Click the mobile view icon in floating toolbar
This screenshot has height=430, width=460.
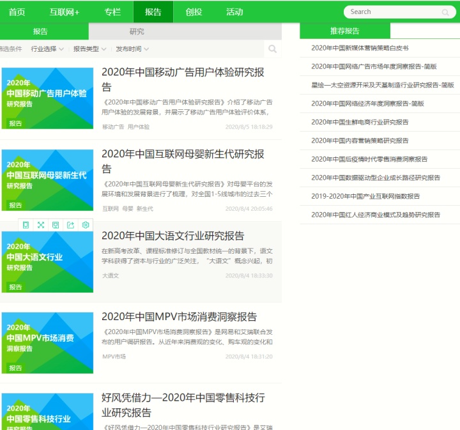click(26, 225)
